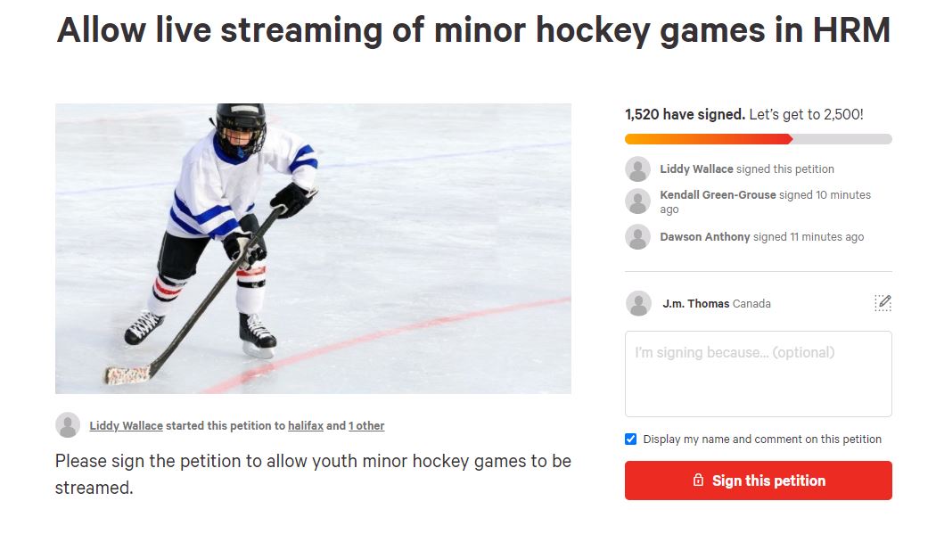Click the J.m. Thomas name label
Image resolution: width=936 pixels, height=534 pixels.
point(695,304)
